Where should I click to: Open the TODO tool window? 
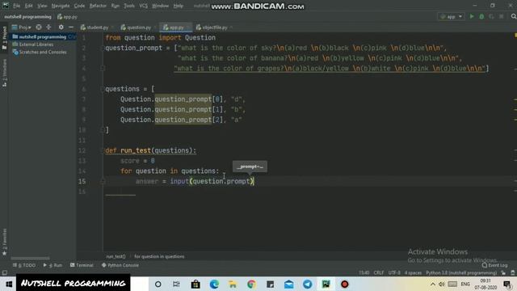click(24, 265)
